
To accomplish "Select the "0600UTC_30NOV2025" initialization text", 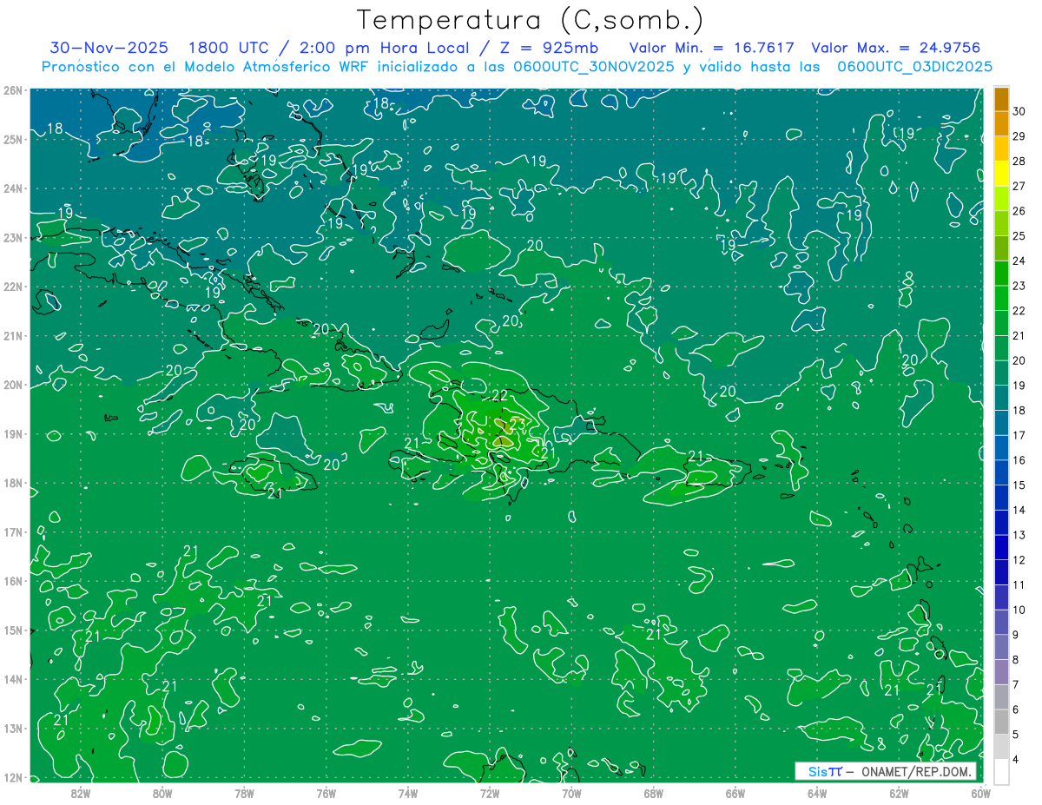I will [594, 66].
